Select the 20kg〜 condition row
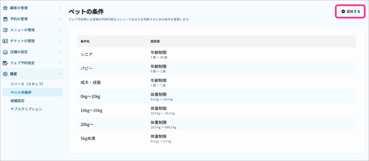 pyautogui.click(x=217, y=125)
